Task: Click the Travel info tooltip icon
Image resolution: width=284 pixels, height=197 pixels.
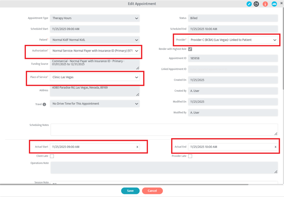Action: 44,104
